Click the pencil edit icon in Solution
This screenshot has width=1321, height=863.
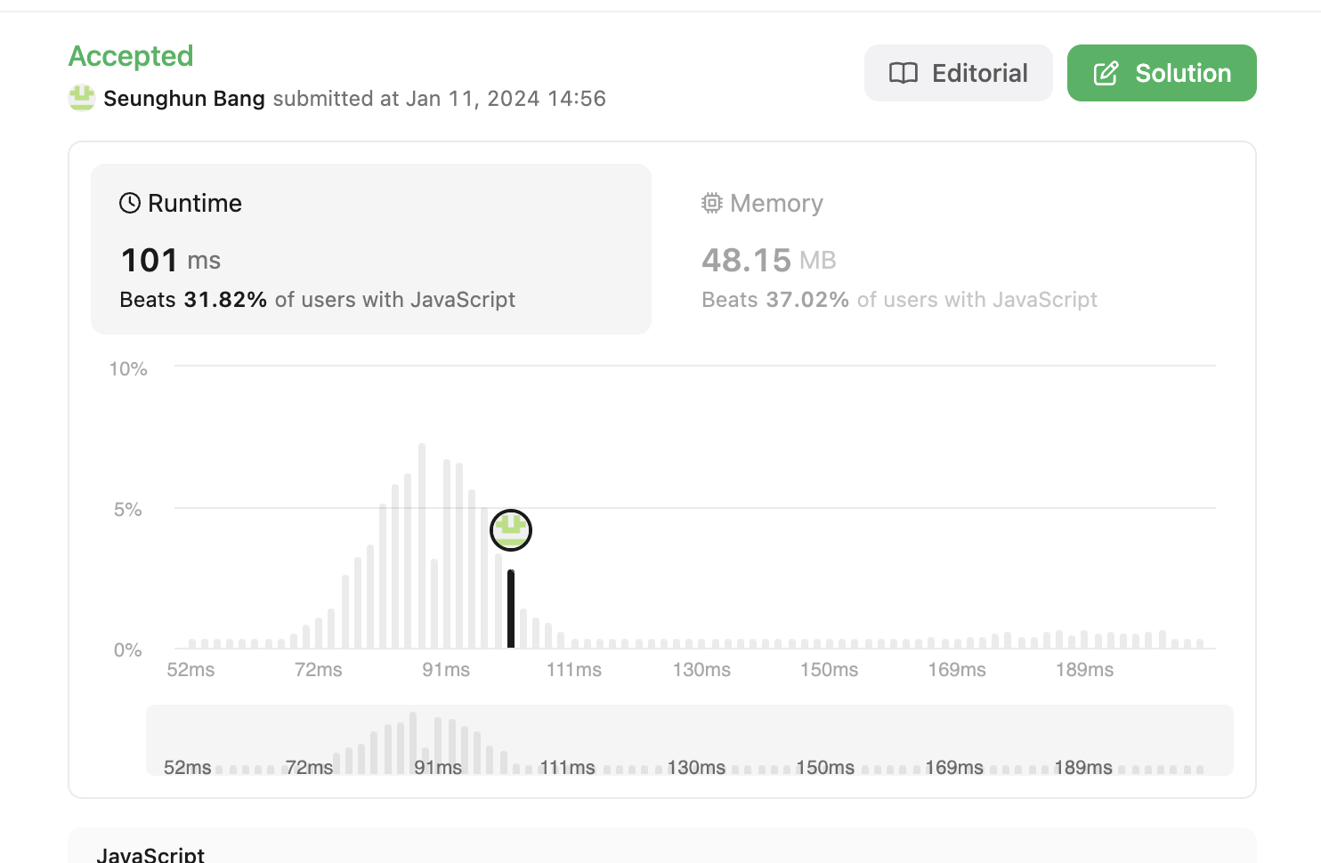pos(1106,73)
